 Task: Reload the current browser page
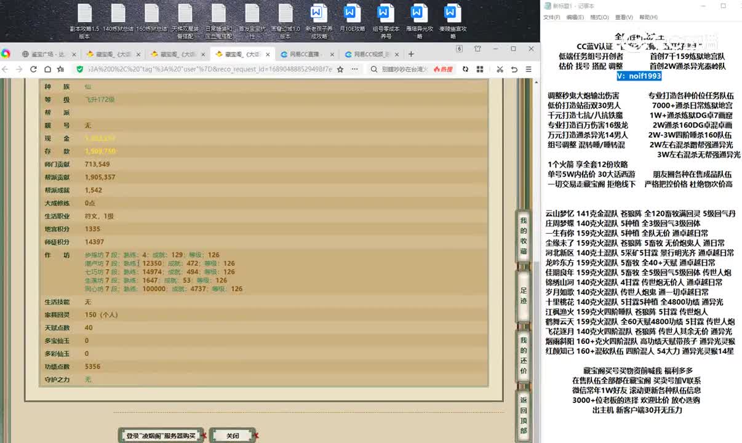[33, 70]
